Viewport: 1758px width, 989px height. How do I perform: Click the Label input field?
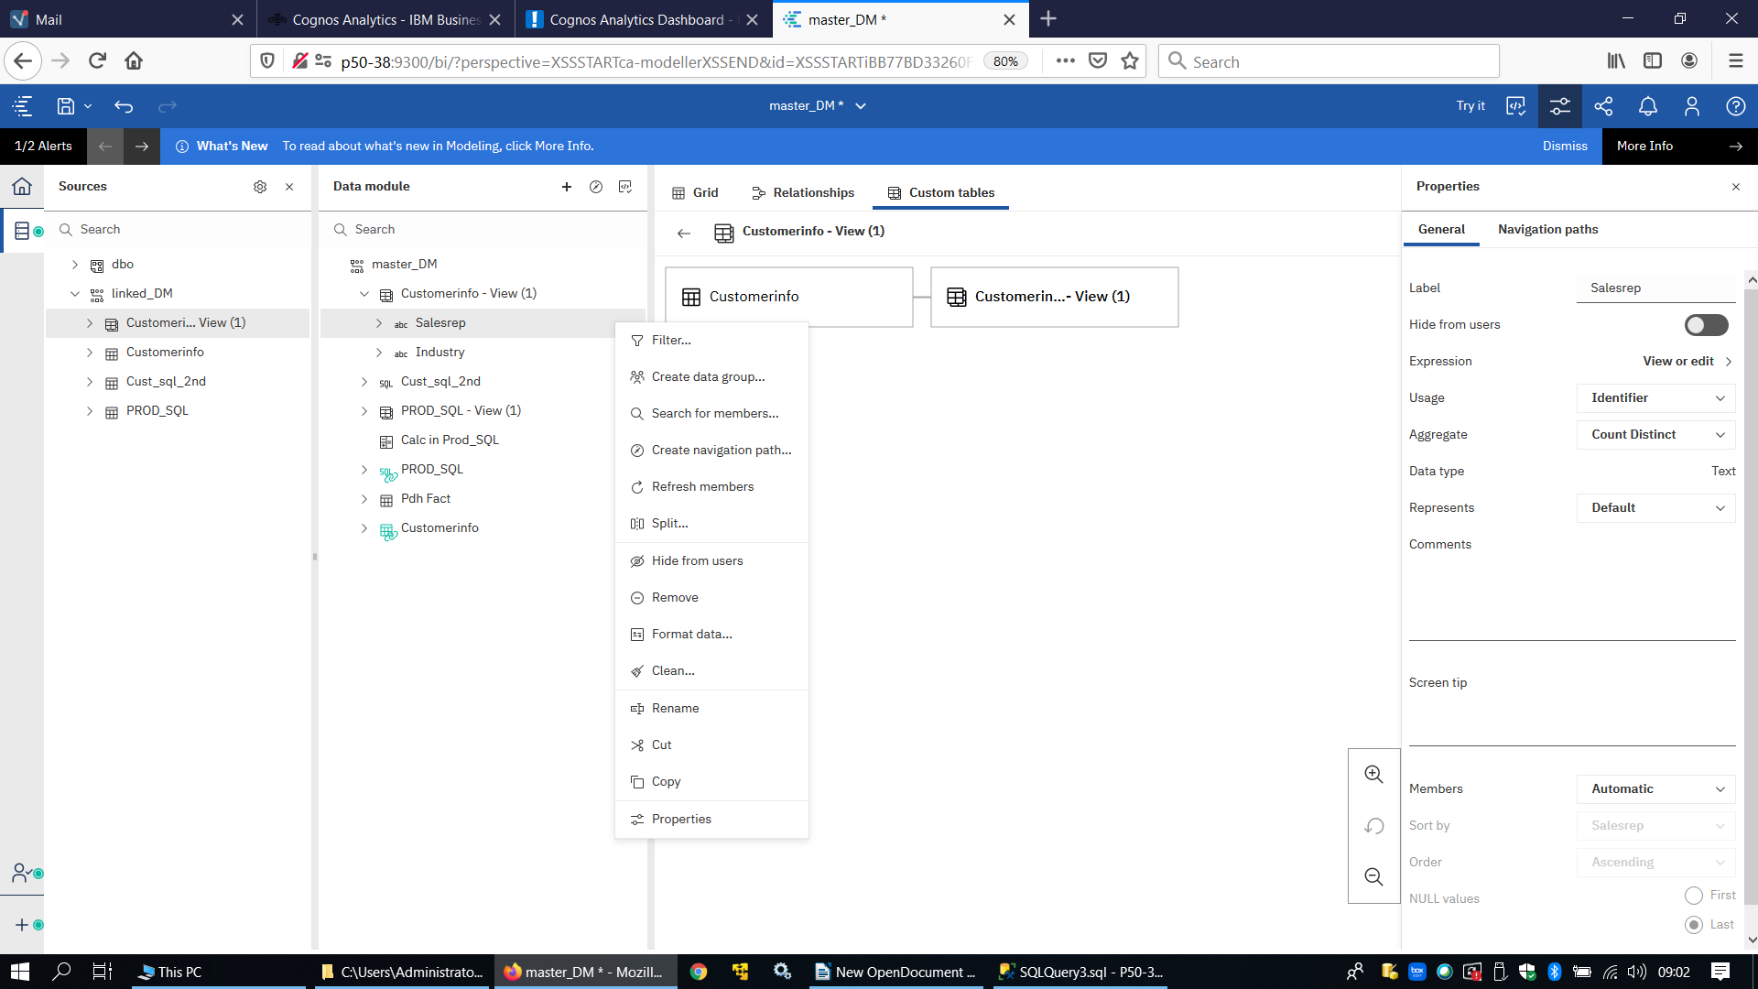point(1655,288)
